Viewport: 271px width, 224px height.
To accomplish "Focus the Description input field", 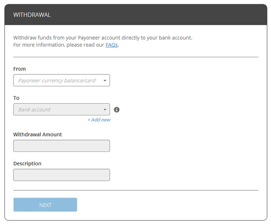I will point(61,175).
